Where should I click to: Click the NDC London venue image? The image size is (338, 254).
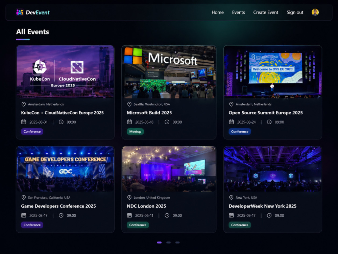(169, 169)
